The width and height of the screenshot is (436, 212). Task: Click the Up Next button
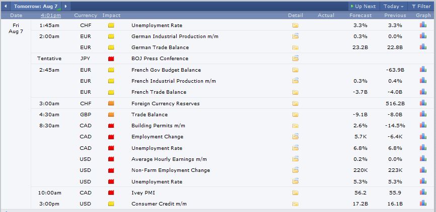(362, 7)
